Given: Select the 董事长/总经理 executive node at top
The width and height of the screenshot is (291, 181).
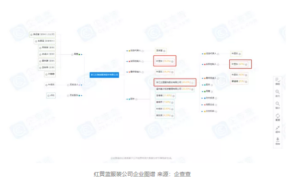Looking at the screenshot, I should coord(42,34).
